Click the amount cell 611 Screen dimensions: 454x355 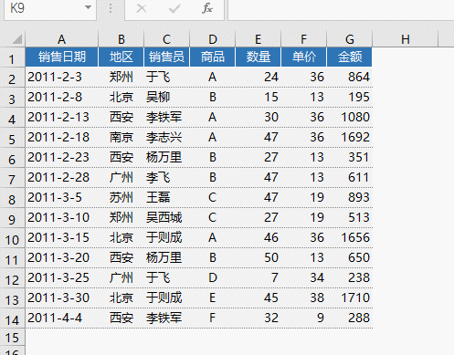[x=349, y=177]
